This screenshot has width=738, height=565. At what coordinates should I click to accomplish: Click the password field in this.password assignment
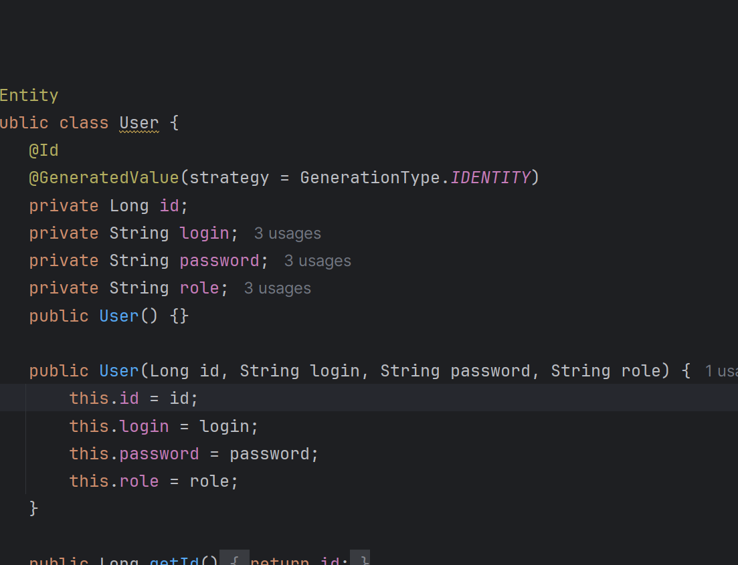[159, 454]
